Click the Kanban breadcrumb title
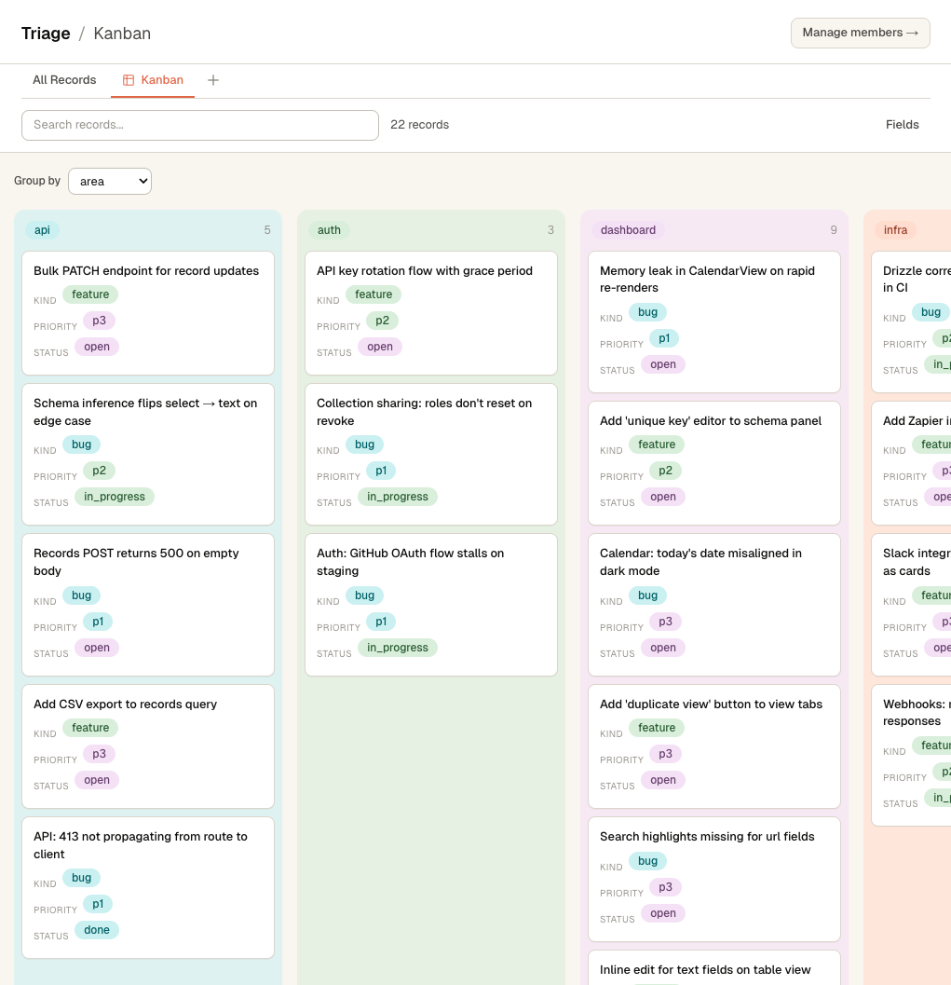This screenshot has height=985, width=951. (x=122, y=34)
